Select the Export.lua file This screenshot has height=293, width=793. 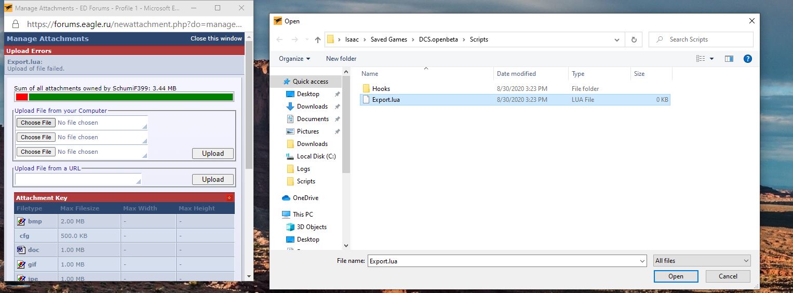[515, 100]
